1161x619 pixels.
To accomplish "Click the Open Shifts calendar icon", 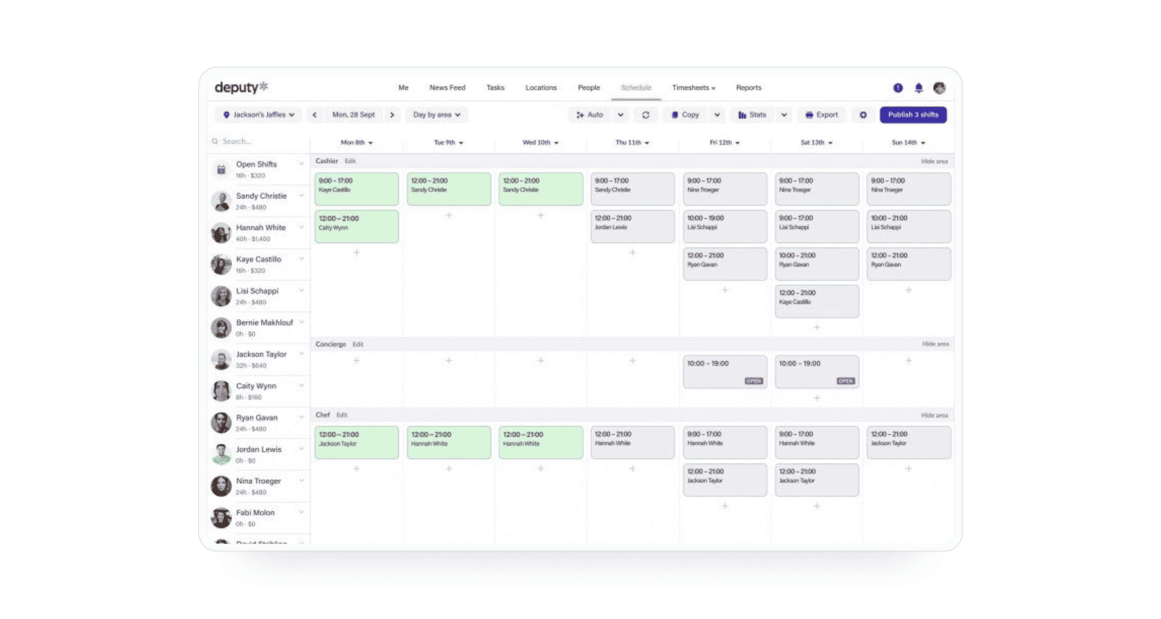I will coord(221,170).
